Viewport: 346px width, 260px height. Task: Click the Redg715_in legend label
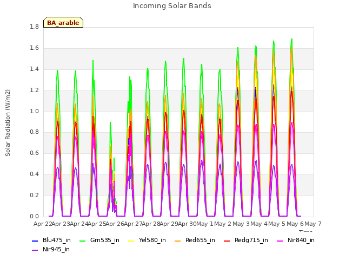(251, 240)
